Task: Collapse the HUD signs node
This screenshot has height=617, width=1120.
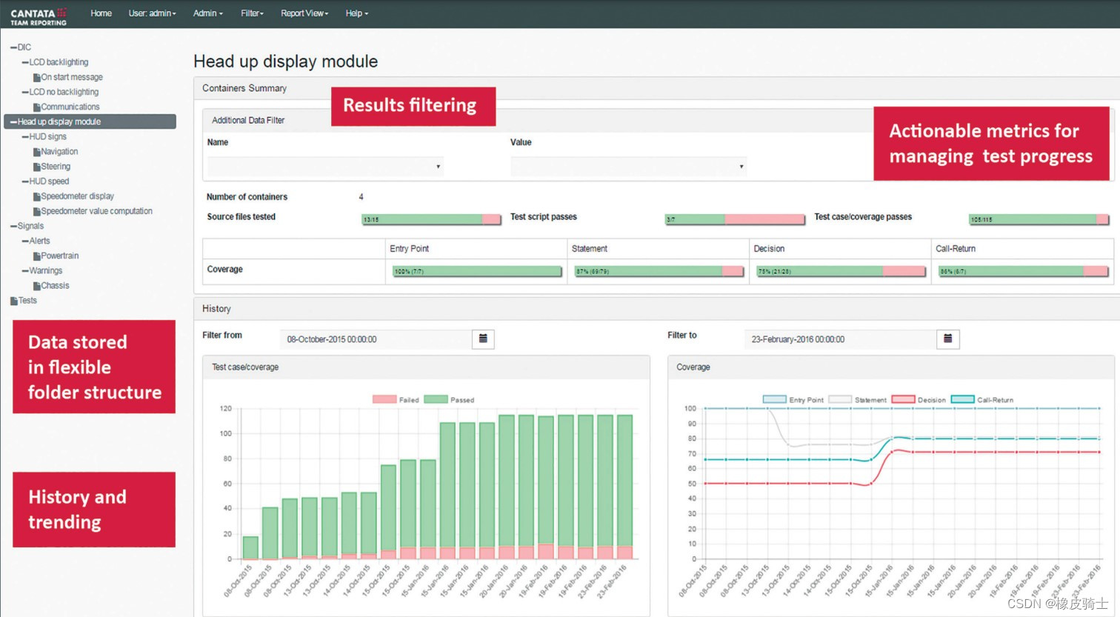Action: (25, 137)
